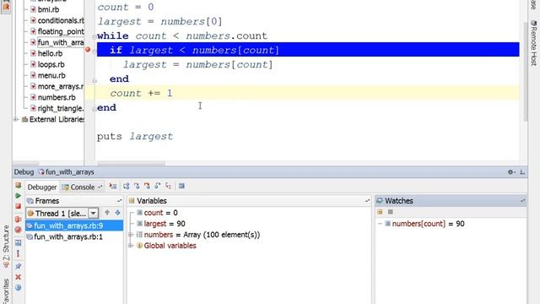Screen dimensions: 540x304
Task: Collapse while loop fold marker
Action: pos(94,36)
